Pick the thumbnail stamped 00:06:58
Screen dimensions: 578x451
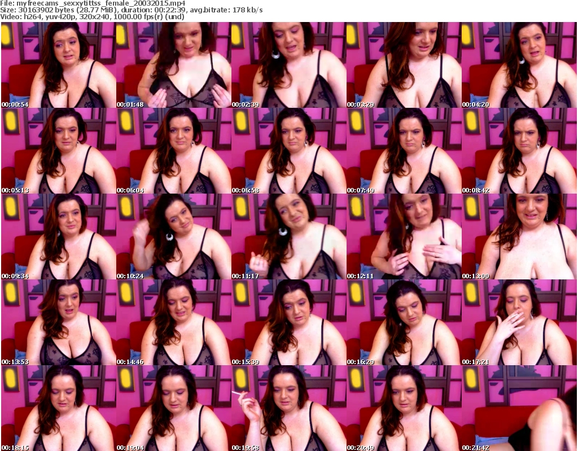point(288,151)
